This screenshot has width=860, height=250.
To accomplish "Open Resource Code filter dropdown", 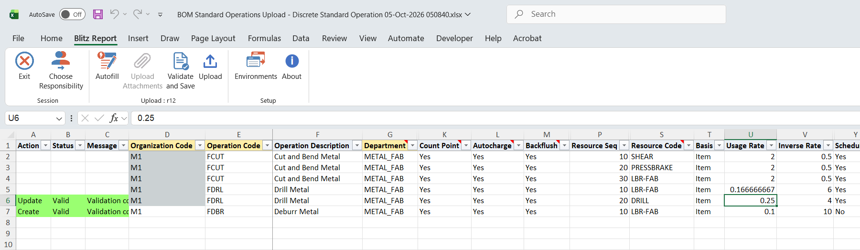I will [x=688, y=146].
